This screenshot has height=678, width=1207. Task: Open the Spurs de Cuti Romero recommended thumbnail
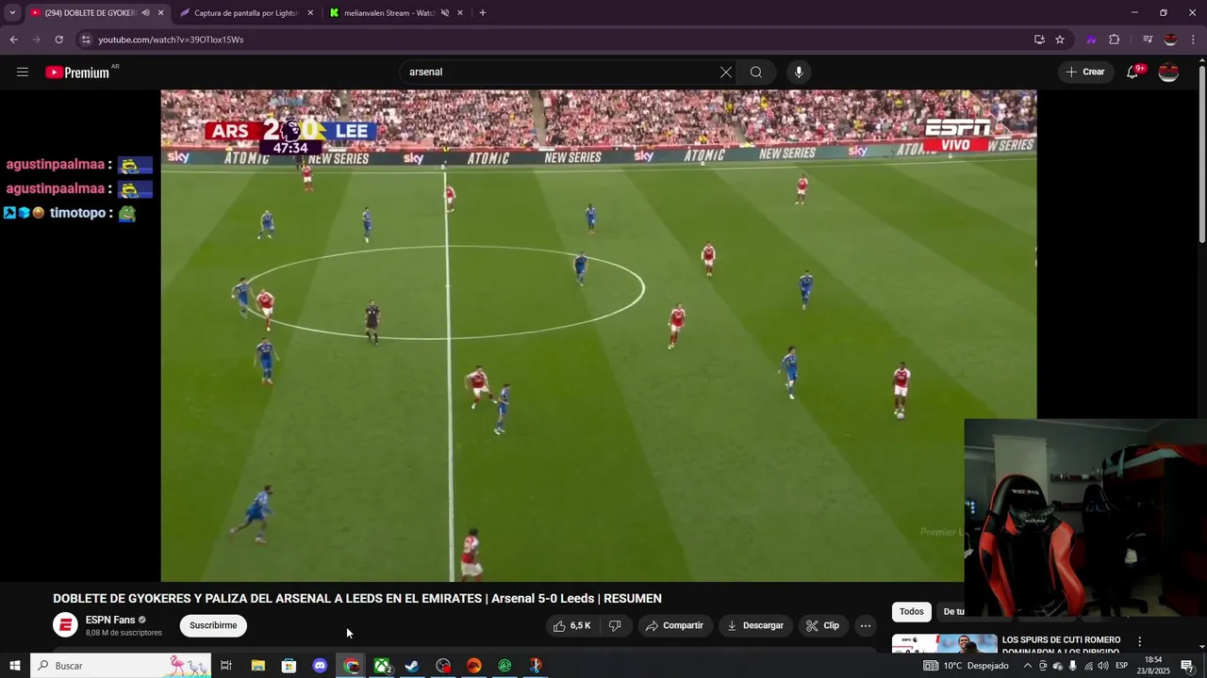[x=944, y=644]
